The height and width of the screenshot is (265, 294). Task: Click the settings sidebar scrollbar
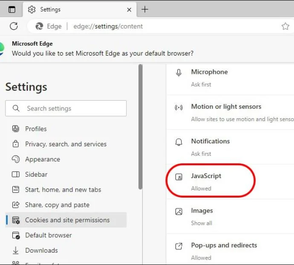(x=140, y=127)
